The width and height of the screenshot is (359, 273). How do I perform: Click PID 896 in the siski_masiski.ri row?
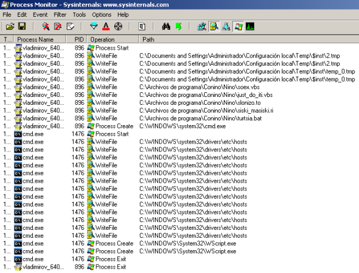(x=80, y=110)
